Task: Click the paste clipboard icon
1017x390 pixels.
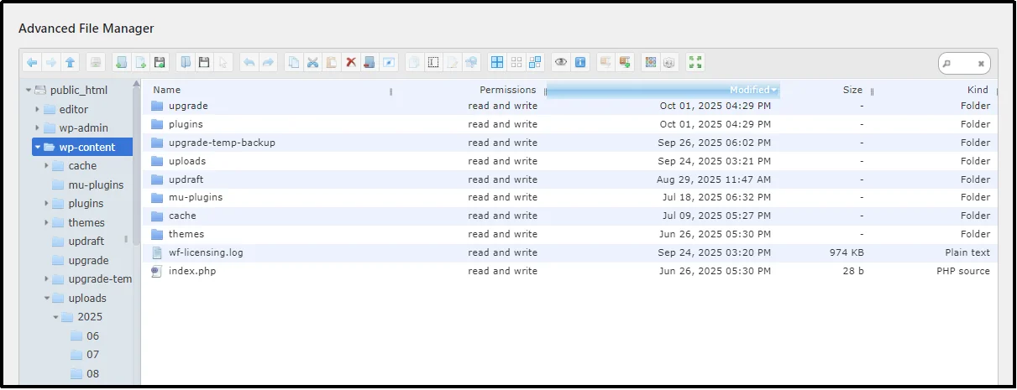Action: coord(332,62)
